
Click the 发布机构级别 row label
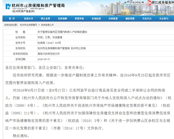pos(20,54)
